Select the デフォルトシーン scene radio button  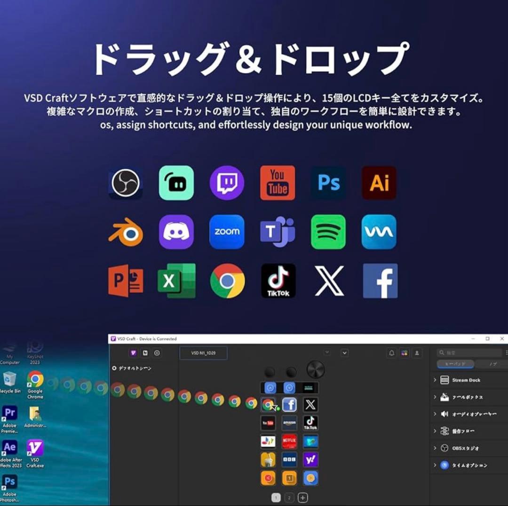[114, 368]
